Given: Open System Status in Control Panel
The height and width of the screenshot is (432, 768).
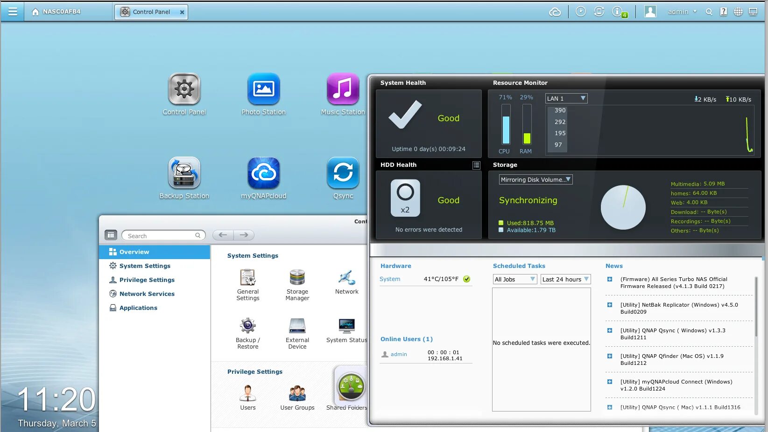Looking at the screenshot, I should point(347,330).
